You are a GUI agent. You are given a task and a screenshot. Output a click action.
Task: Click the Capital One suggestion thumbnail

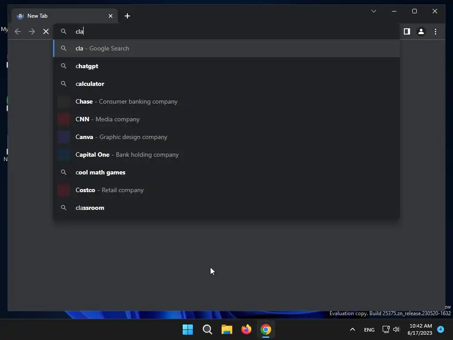64,155
